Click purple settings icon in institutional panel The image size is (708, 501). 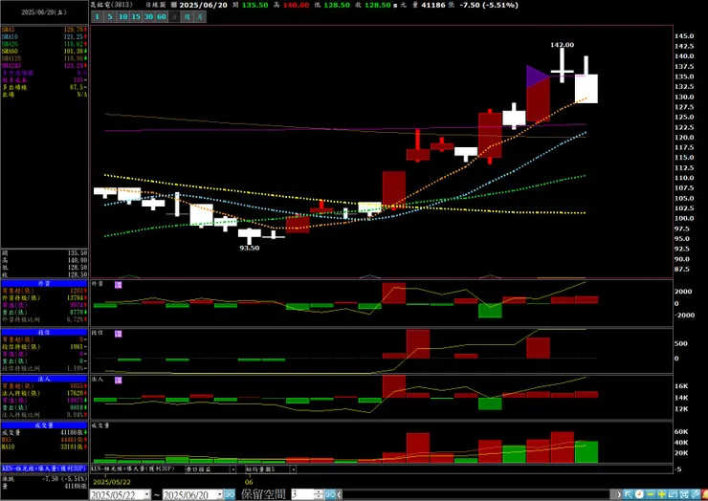[x=119, y=381]
